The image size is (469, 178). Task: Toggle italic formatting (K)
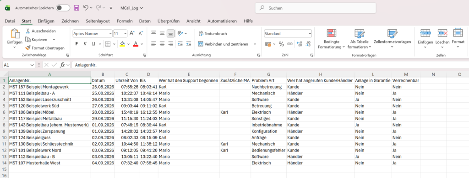[x=85, y=44]
